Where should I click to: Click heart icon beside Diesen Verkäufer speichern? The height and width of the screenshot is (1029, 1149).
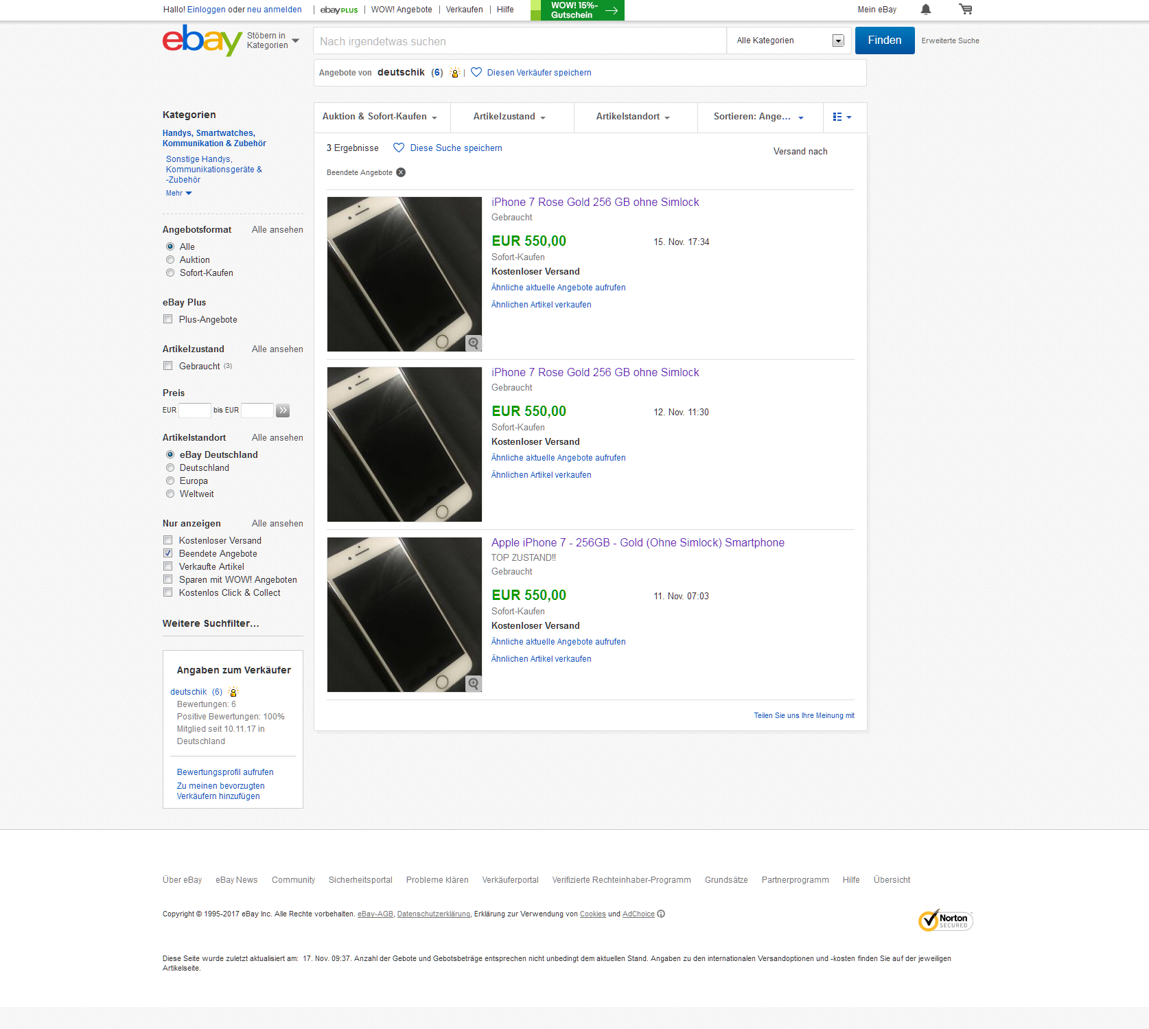[x=476, y=72]
